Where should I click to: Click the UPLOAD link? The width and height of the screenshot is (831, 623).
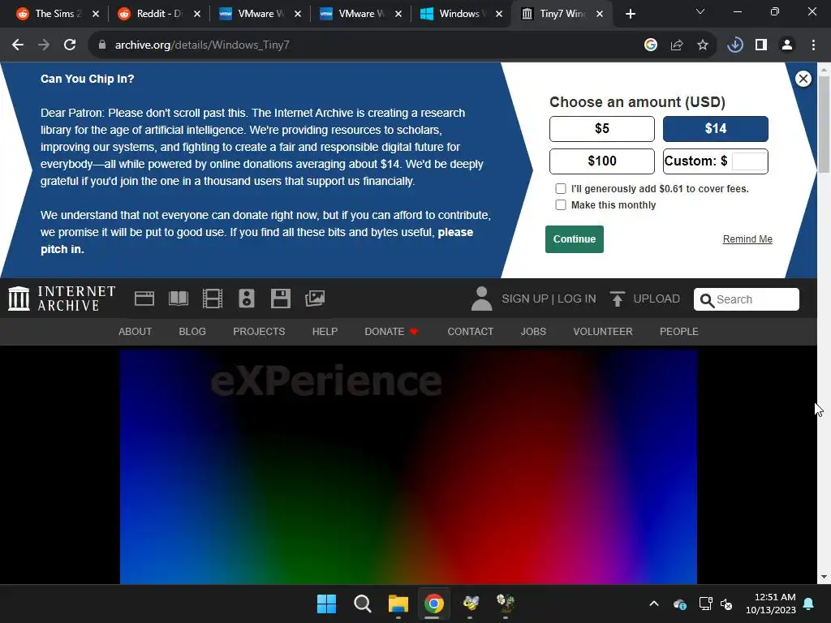pyautogui.click(x=656, y=299)
